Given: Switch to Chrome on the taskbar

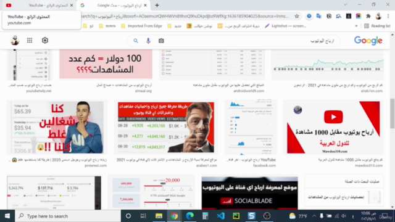Looking at the screenshot, I should pyautogui.click(x=174, y=216).
